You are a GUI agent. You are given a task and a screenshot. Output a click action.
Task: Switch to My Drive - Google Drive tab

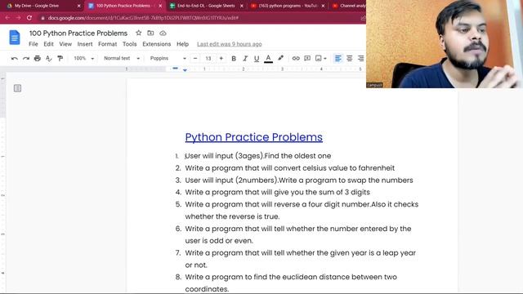pyautogui.click(x=37, y=6)
